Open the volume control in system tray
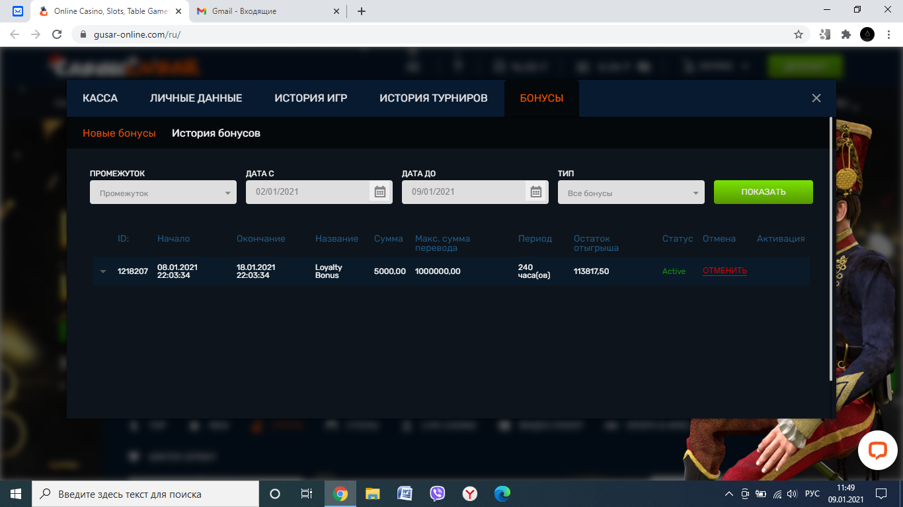Image resolution: width=903 pixels, height=507 pixels. pos(792,494)
